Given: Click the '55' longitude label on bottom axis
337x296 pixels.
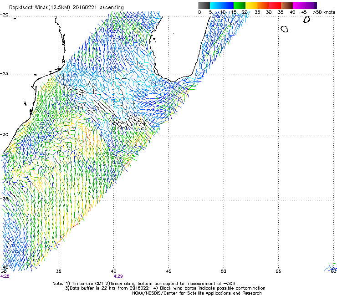Looking at the screenshot, I should click(278, 271).
